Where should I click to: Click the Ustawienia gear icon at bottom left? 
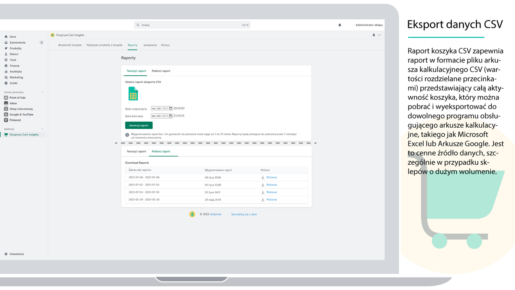point(6,254)
